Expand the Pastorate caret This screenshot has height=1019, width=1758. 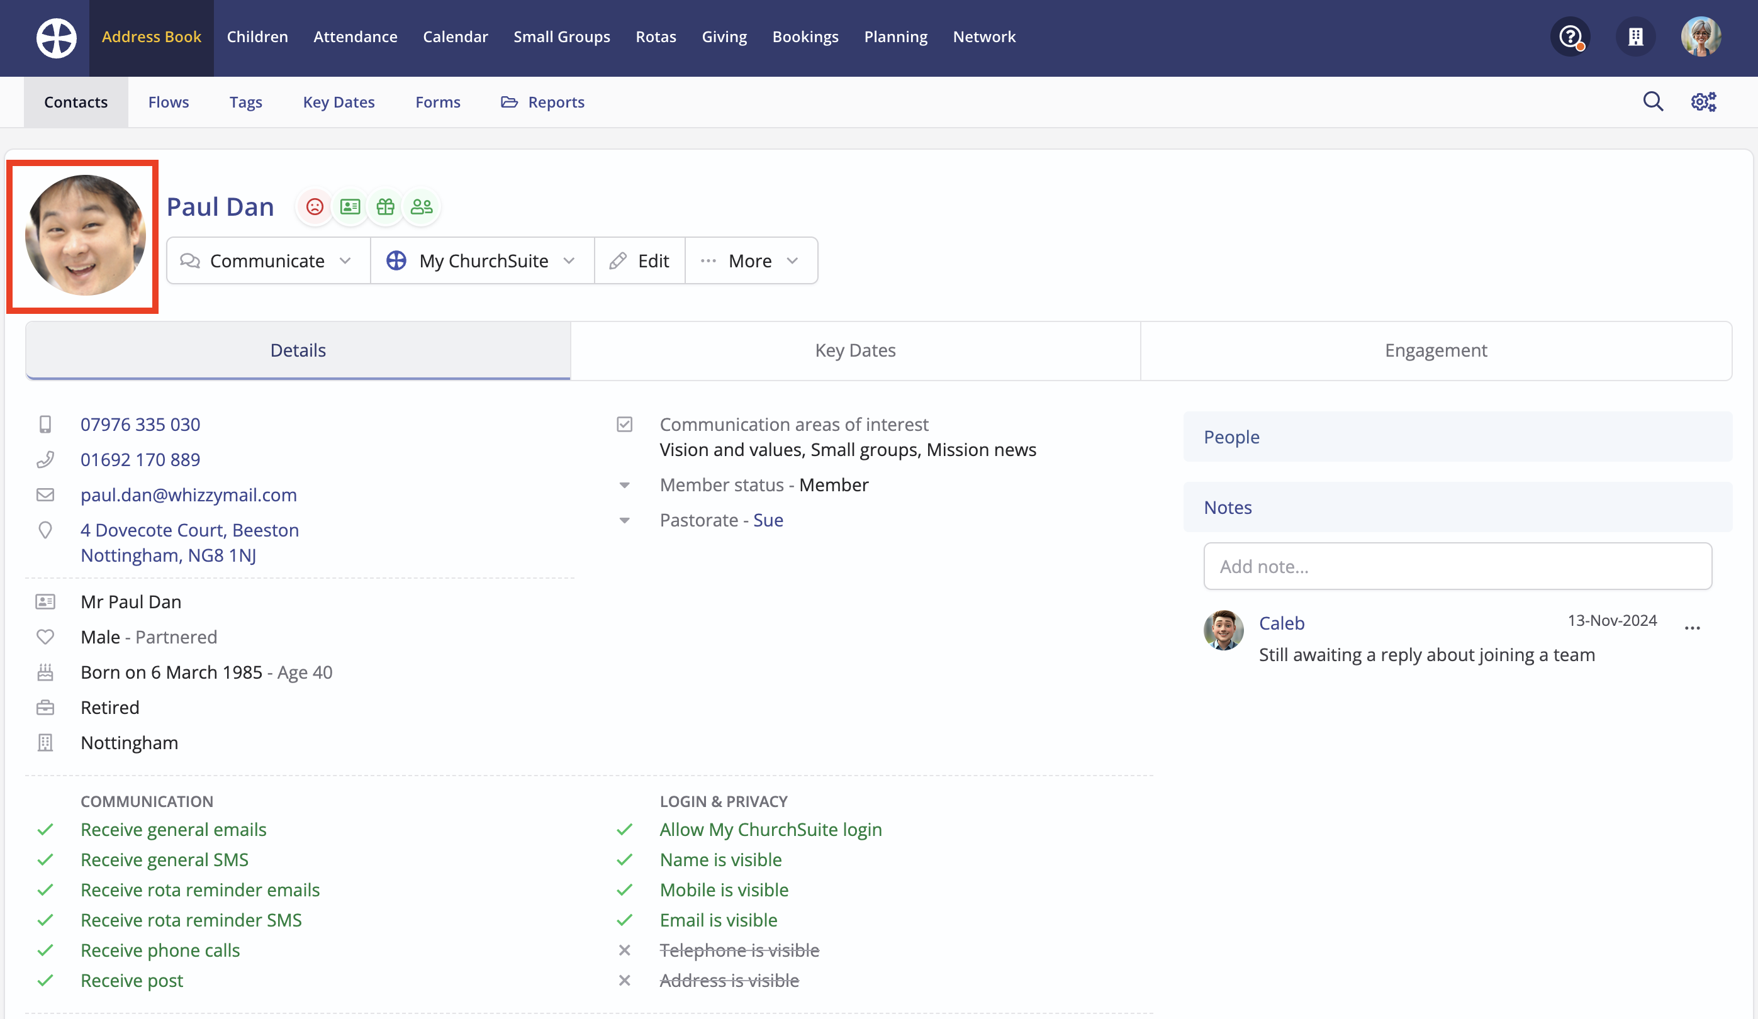tap(624, 520)
